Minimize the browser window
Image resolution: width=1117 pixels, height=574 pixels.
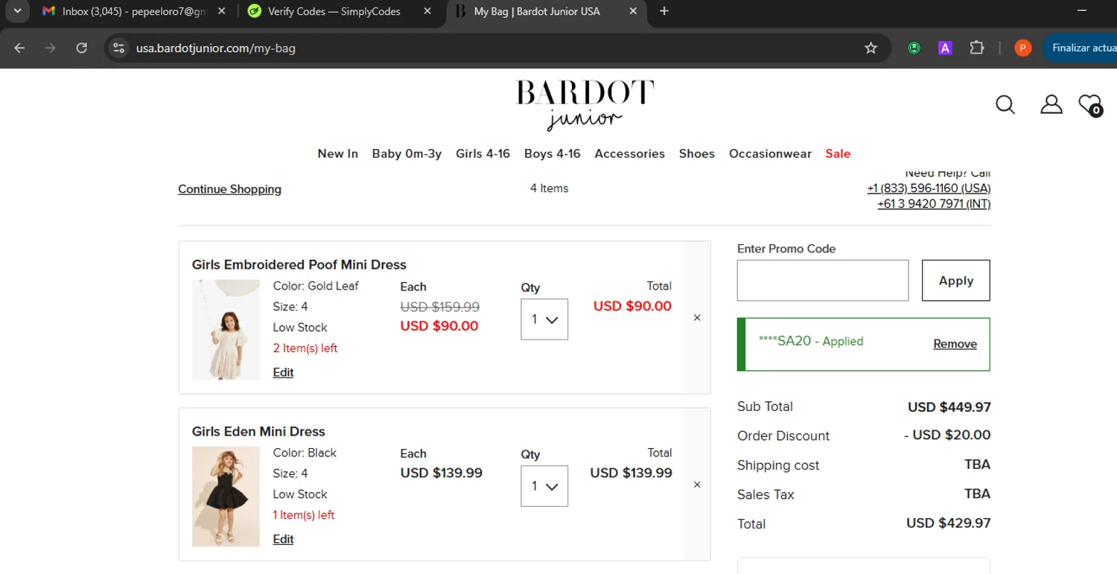(1082, 11)
